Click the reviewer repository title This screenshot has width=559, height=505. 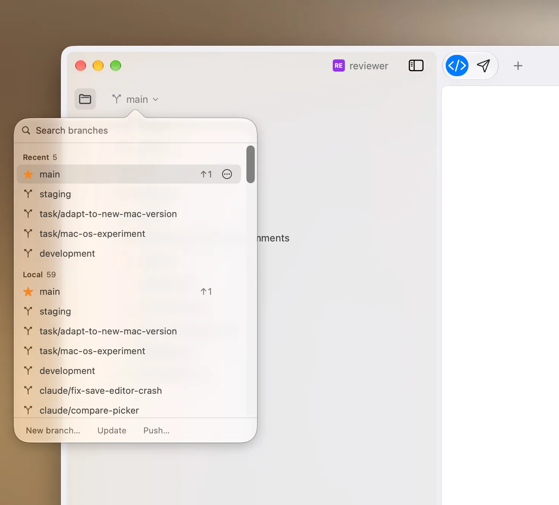pos(368,66)
